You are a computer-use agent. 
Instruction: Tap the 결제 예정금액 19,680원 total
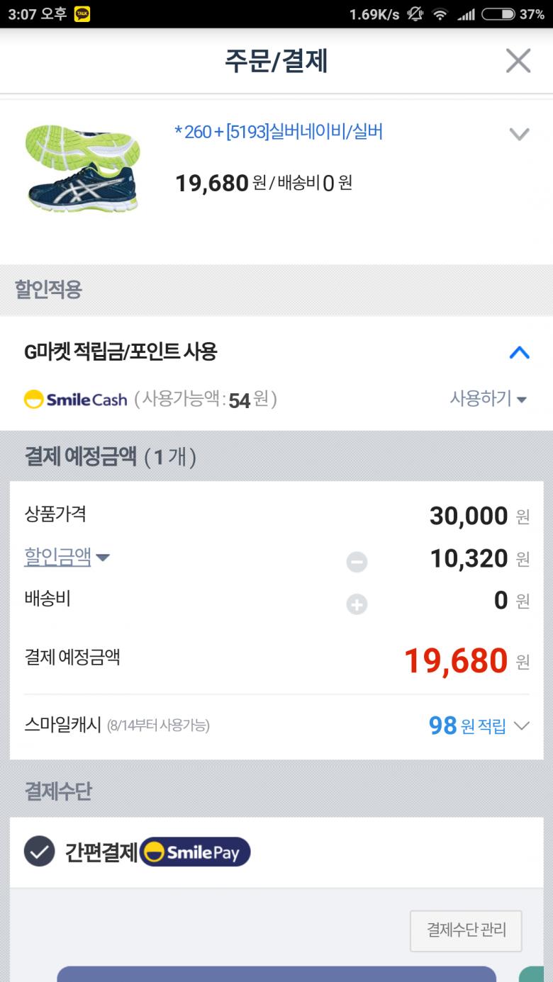tap(456, 661)
